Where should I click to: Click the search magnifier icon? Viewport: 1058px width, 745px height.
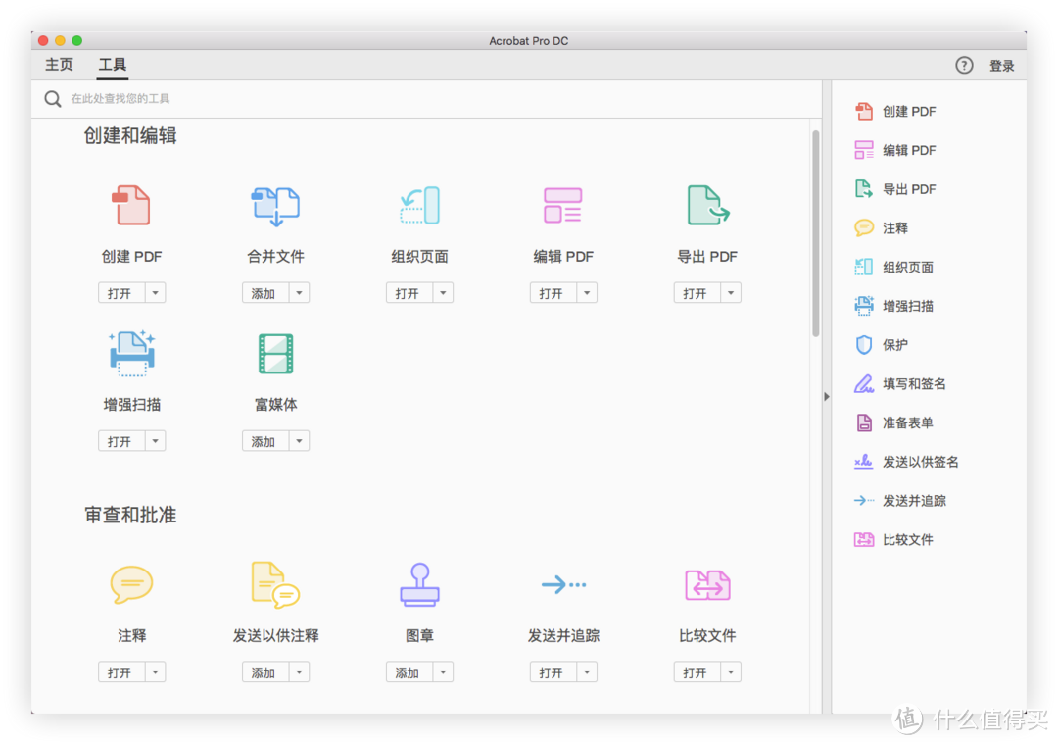pos(53,99)
